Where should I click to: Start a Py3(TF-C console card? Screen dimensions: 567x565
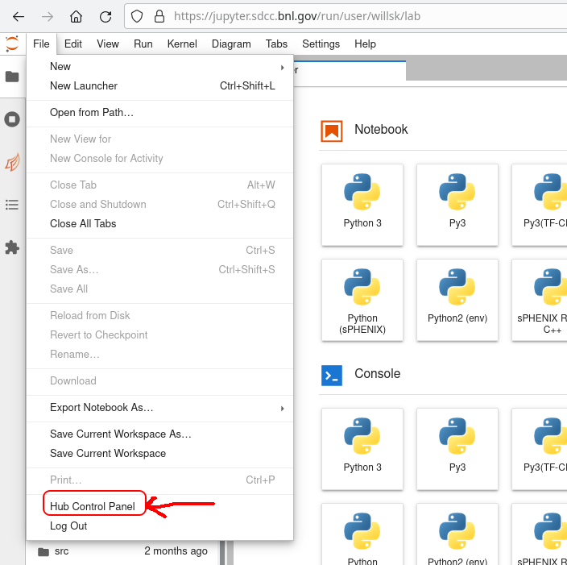(540, 449)
